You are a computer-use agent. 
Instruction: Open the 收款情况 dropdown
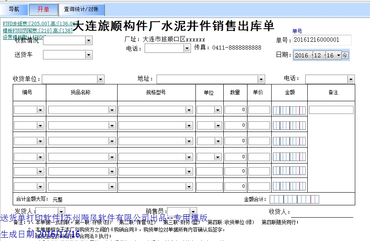point(89,41)
